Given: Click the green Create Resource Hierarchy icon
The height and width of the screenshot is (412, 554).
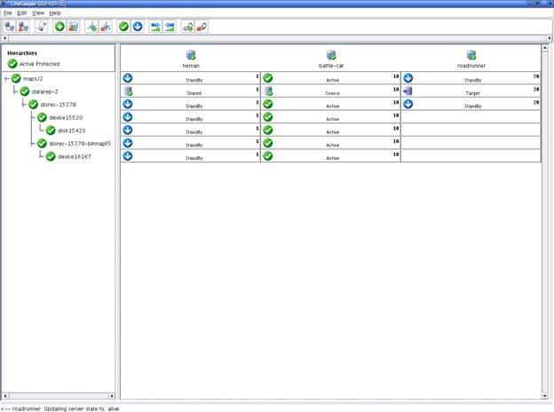Looking at the screenshot, I should [x=59, y=27].
